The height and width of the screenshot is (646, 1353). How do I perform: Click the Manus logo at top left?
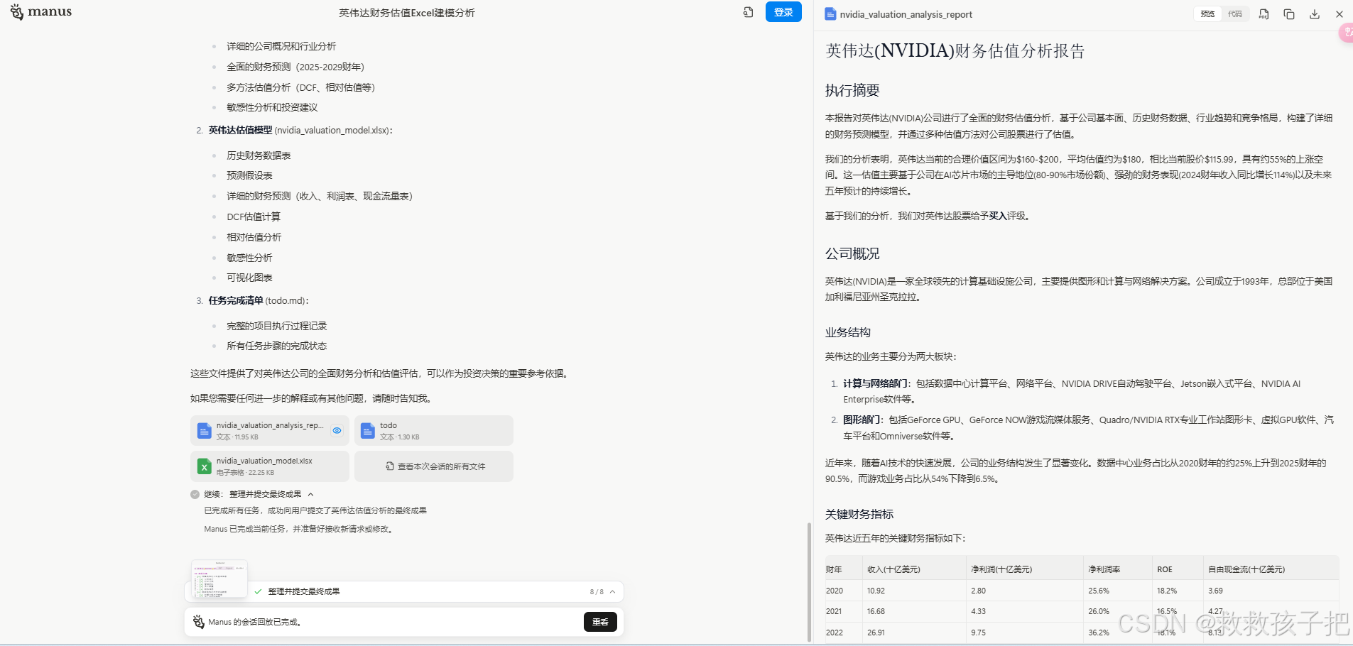[x=41, y=12]
